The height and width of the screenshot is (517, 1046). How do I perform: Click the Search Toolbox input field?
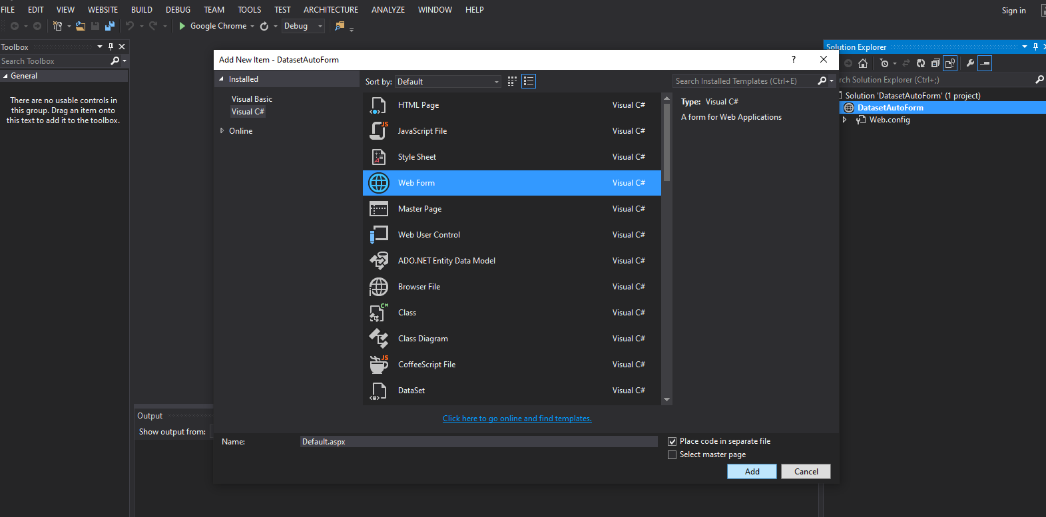point(55,61)
